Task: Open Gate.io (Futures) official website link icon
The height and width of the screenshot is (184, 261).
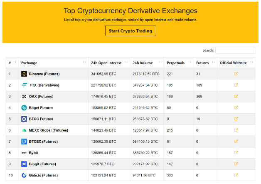Action: [x=236, y=175]
